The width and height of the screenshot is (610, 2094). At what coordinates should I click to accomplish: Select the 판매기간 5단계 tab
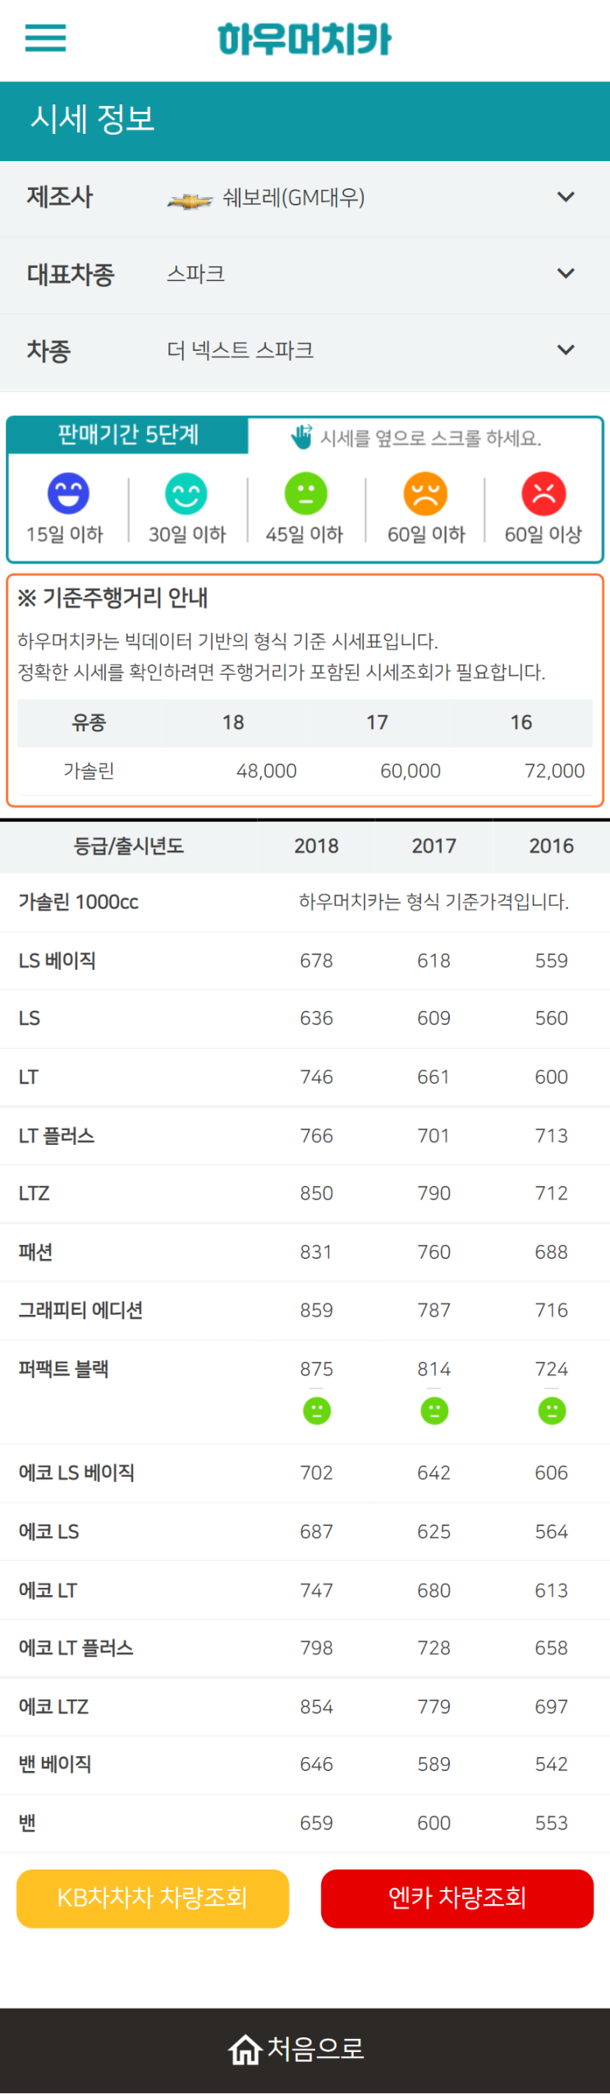pos(128,435)
